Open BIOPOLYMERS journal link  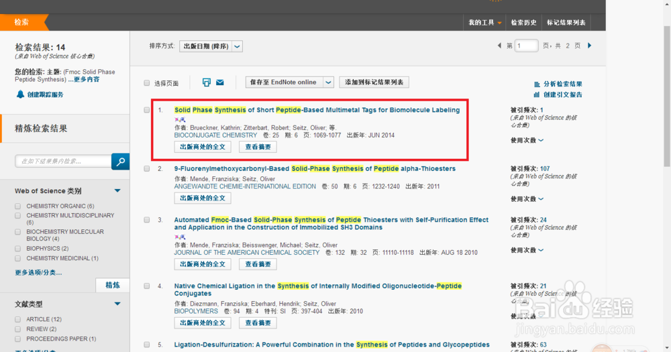click(x=196, y=311)
